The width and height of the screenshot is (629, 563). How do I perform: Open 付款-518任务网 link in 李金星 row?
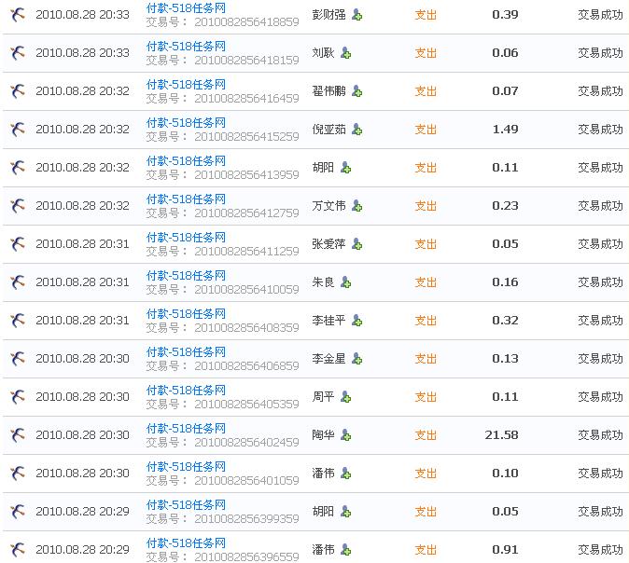click(186, 351)
